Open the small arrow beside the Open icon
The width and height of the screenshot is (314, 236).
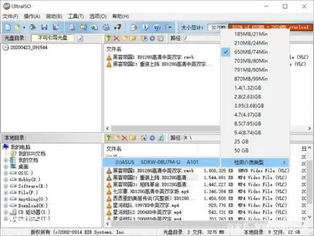(x=24, y=27)
